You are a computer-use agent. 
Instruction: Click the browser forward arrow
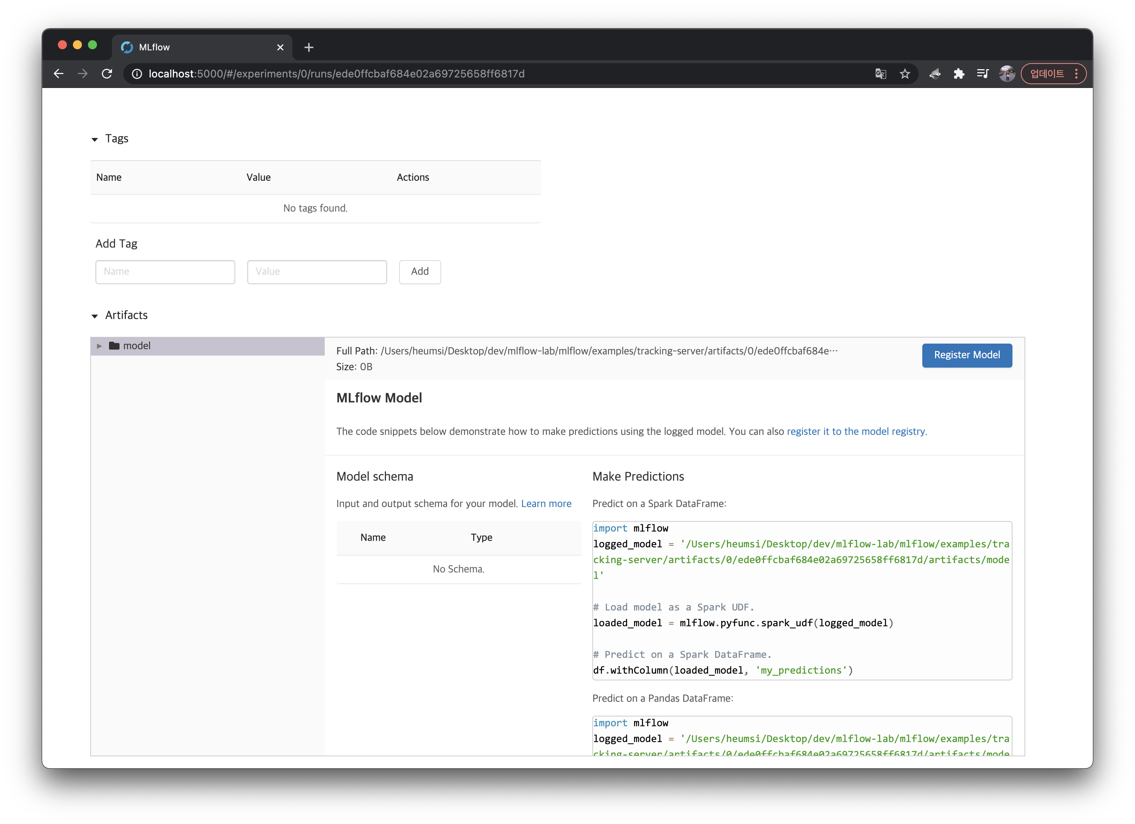(83, 74)
